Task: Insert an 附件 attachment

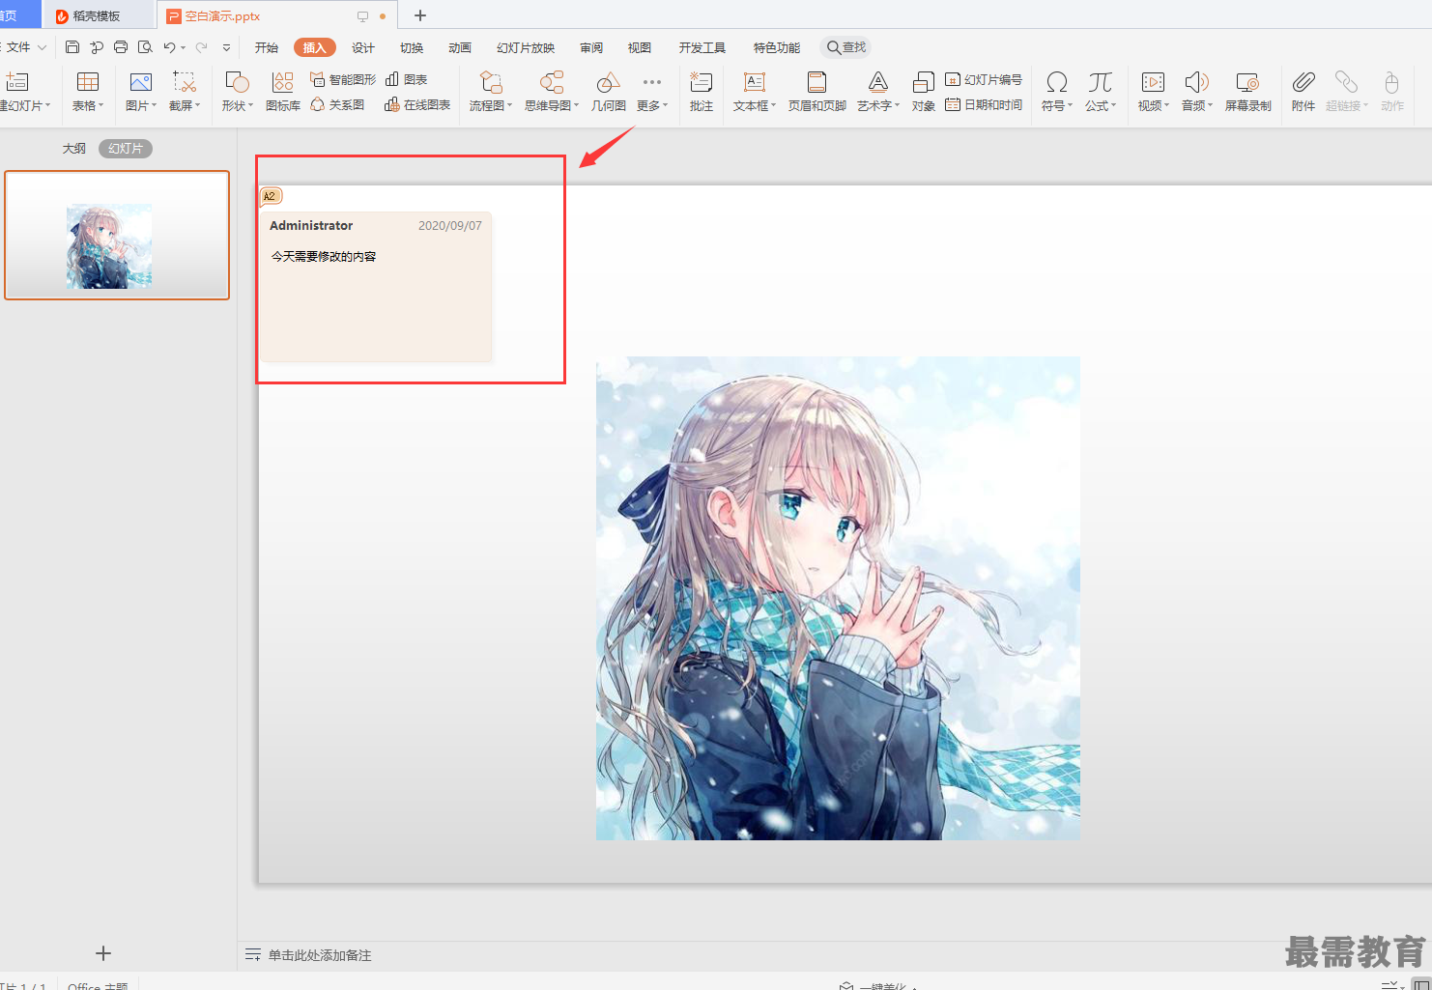Action: (1303, 92)
